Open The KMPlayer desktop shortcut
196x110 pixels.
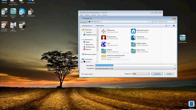point(13,27)
